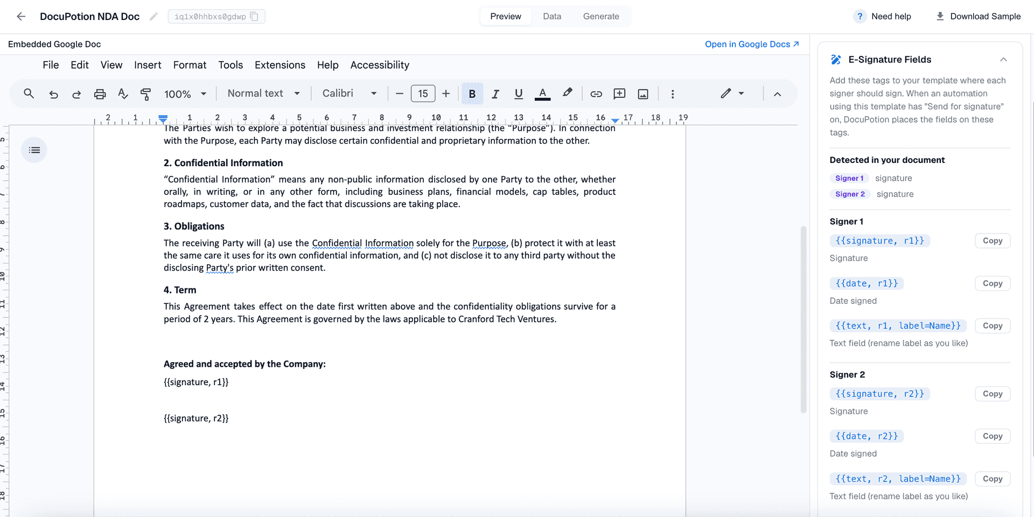The width and height of the screenshot is (1034, 517).
Task: Open the Tools menu
Action: (x=230, y=65)
